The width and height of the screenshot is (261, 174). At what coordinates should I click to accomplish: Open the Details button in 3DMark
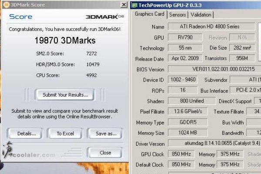pyautogui.click(x=26, y=134)
